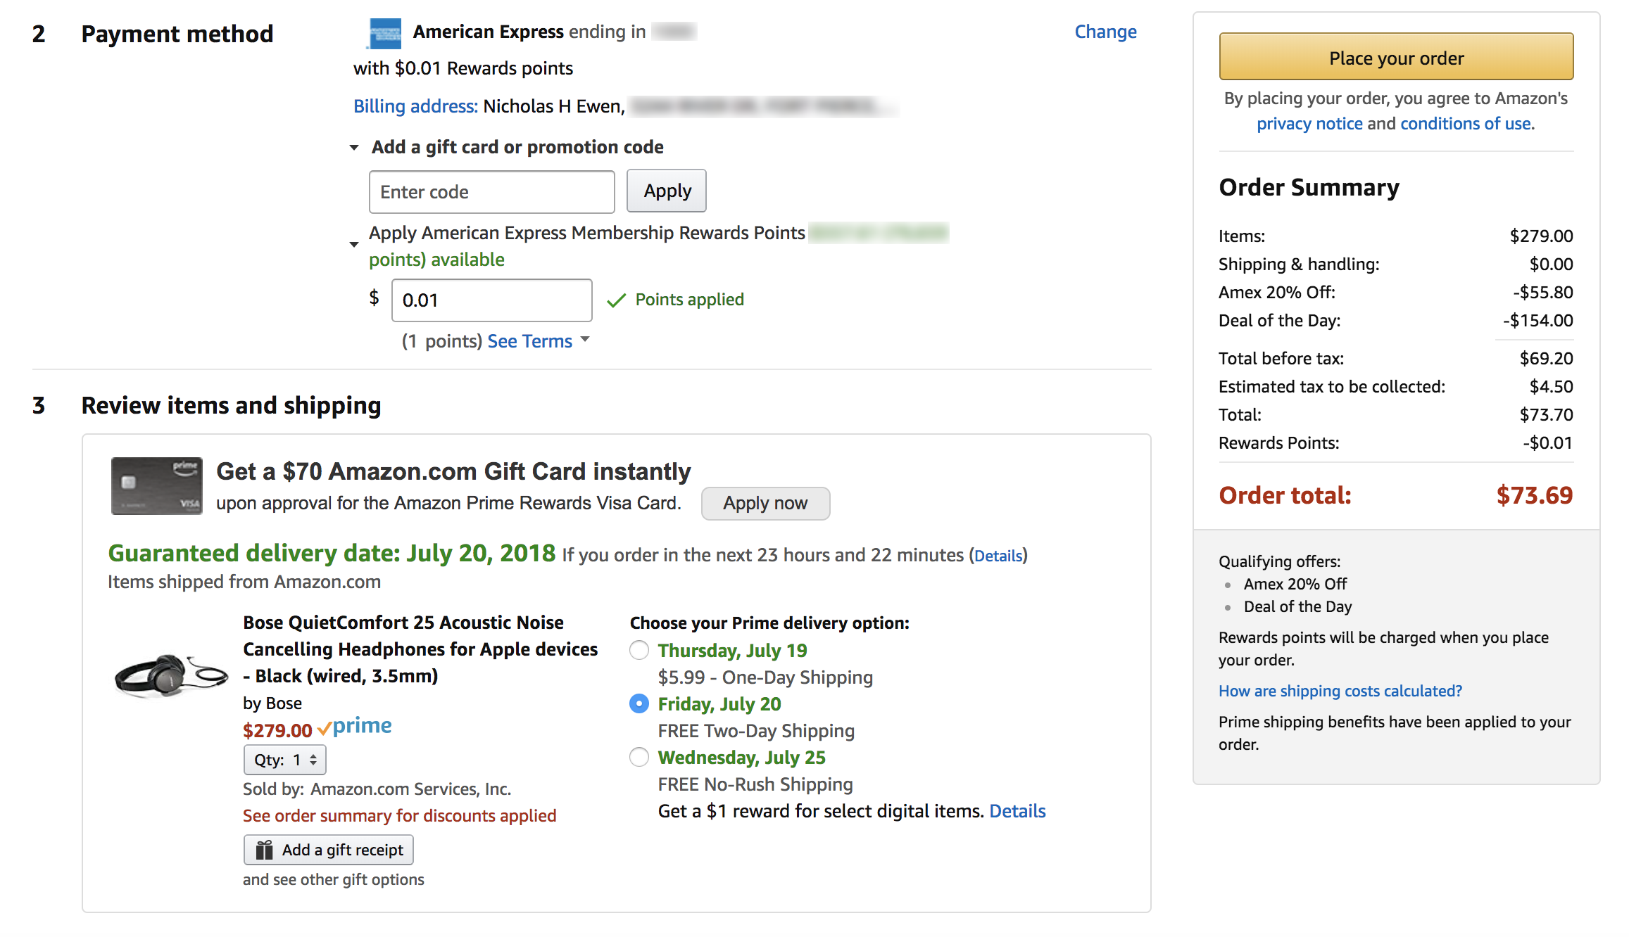Viewport: 1629px width, 937px height.
Task: Select Thursday, July 19 One-Day Shipping
Action: (x=639, y=650)
